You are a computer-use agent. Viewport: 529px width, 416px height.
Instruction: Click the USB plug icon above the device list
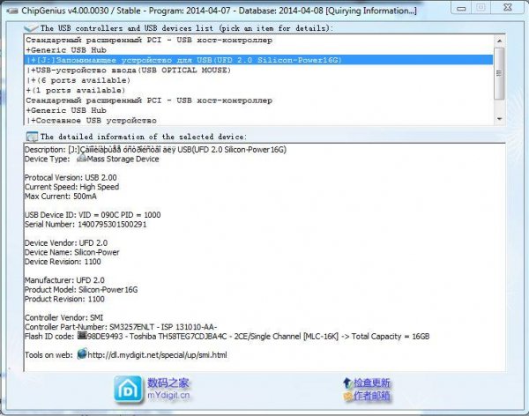(x=31, y=28)
